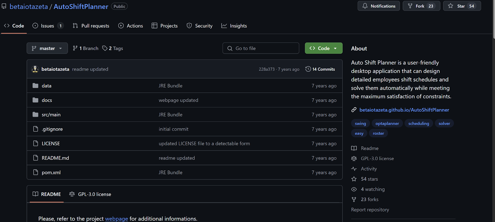The width and height of the screenshot is (495, 222).
Task: Click the link chain icon beside website URL
Action: click(354, 110)
